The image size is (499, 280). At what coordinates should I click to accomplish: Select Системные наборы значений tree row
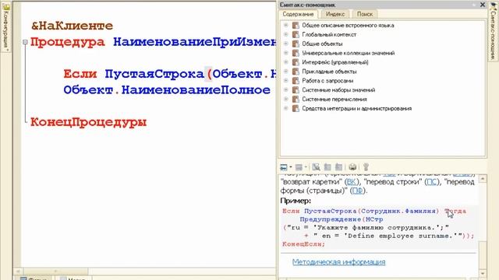pyautogui.click(x=338, y=90)
